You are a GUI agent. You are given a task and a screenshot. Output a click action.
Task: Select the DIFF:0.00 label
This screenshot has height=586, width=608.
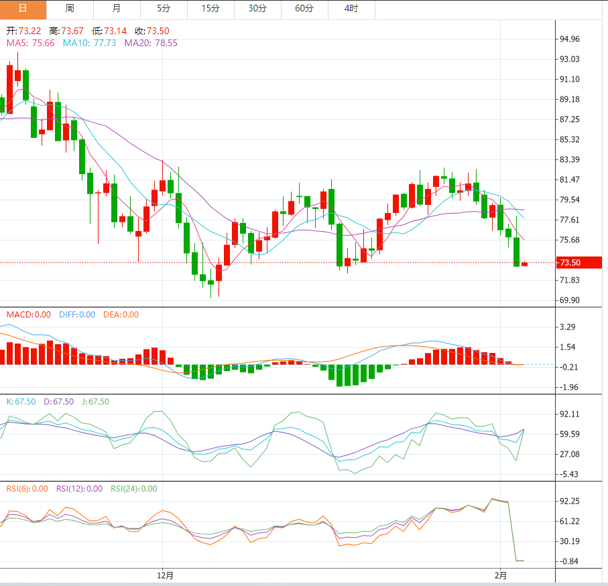click(76, 315)
